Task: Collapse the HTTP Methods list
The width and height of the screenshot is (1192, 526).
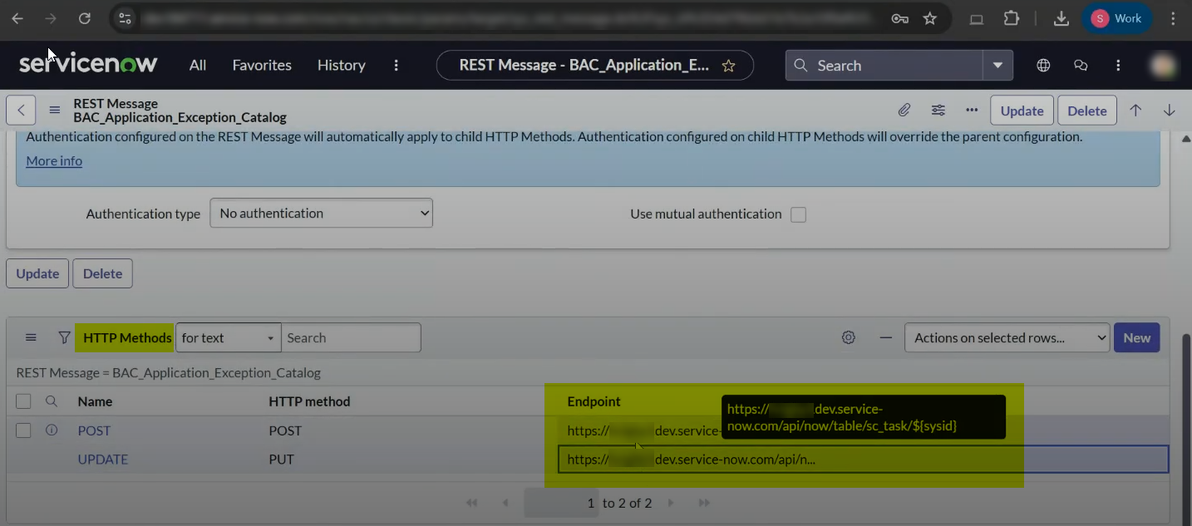Action: coord(886,337)
